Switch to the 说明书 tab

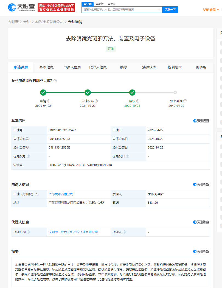pos(200,68)
